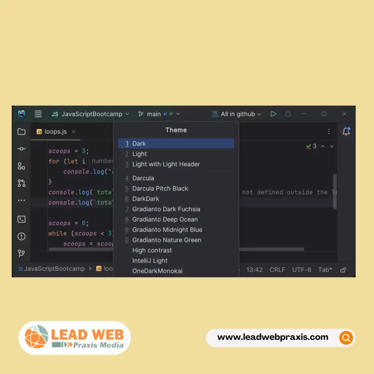Image resolution: width=374 pixels, height=374 pixels.
Task: Change the CRLF line separator
Action: pos(277,270)
